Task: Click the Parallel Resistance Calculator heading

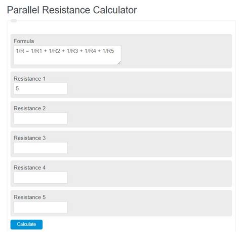Action: pyautogui.click(x=72, y=10)
